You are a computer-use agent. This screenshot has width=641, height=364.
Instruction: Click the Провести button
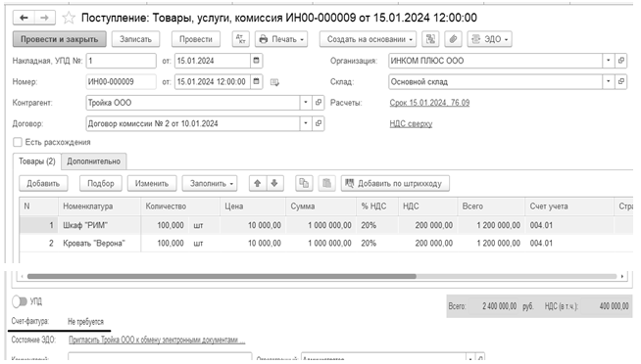click(196, 39)
